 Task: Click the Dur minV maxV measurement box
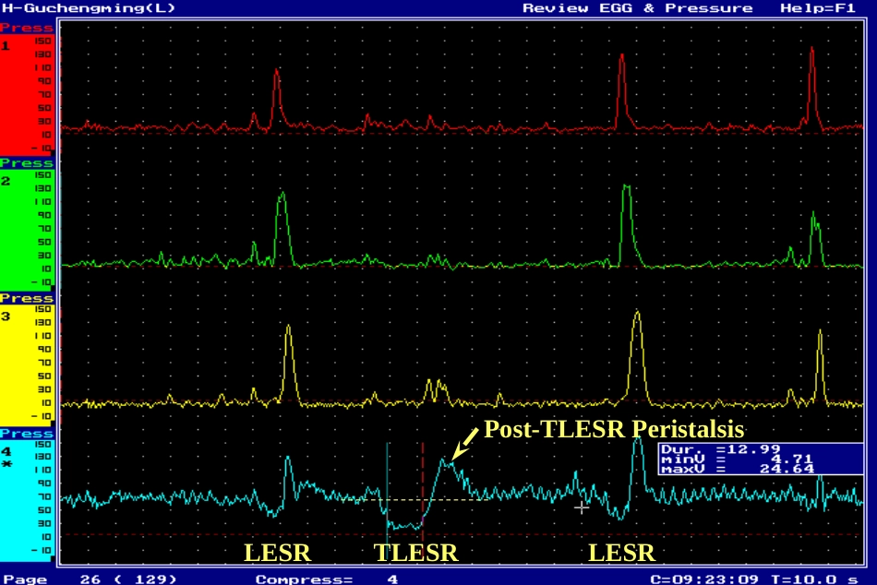(x=761, y=460)
